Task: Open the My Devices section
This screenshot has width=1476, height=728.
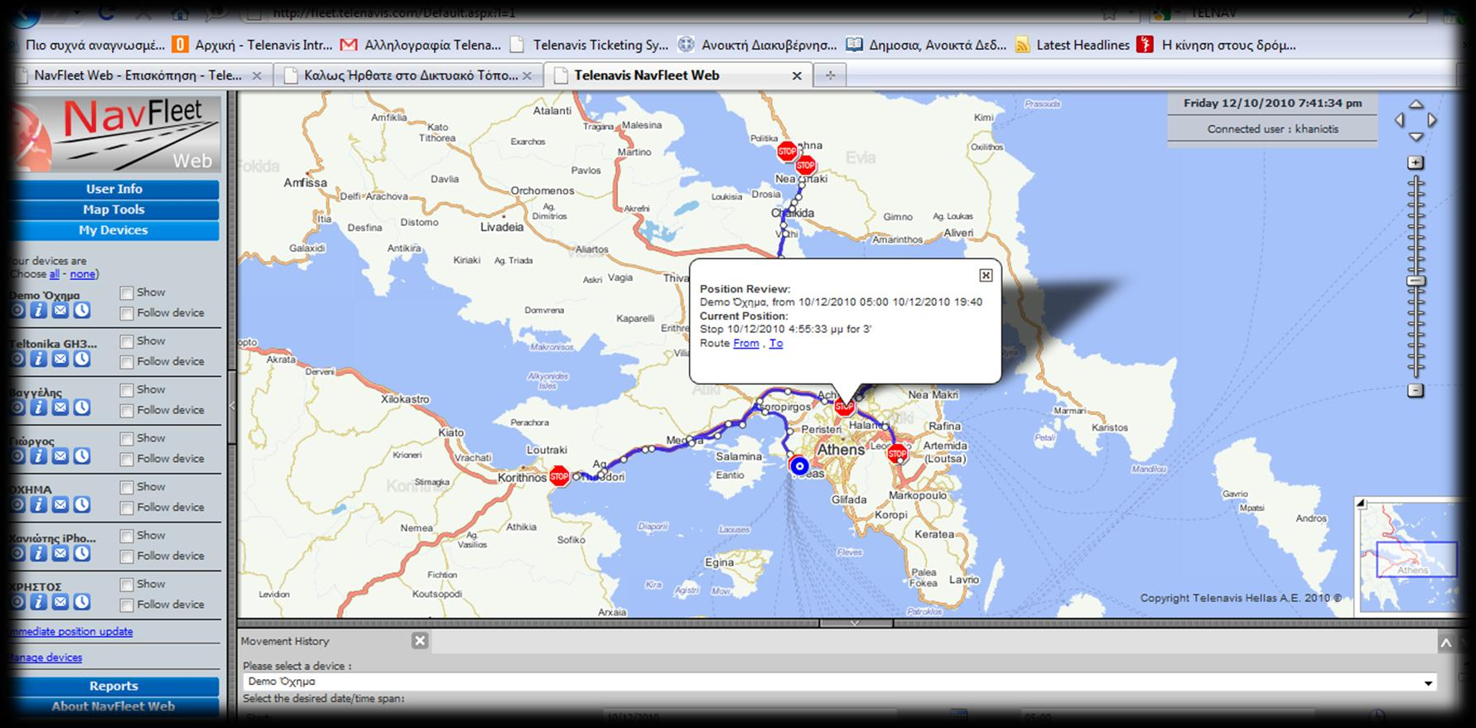Action: point(114,230)
